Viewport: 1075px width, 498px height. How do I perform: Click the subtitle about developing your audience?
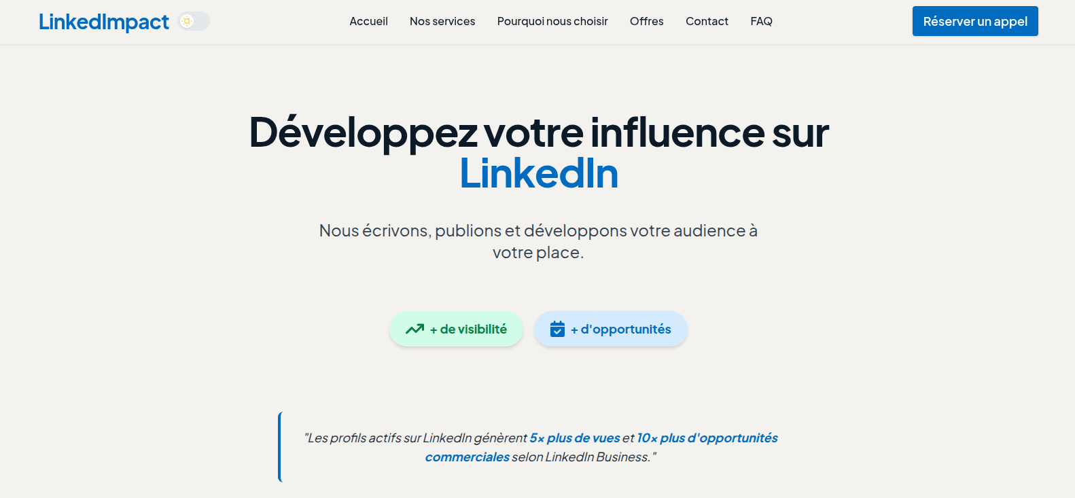pyautogui.click(x=539, y=241)
